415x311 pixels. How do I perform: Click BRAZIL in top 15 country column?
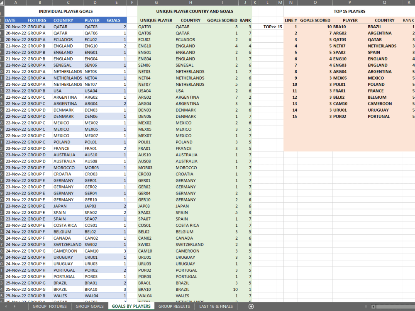click(384, 27)
